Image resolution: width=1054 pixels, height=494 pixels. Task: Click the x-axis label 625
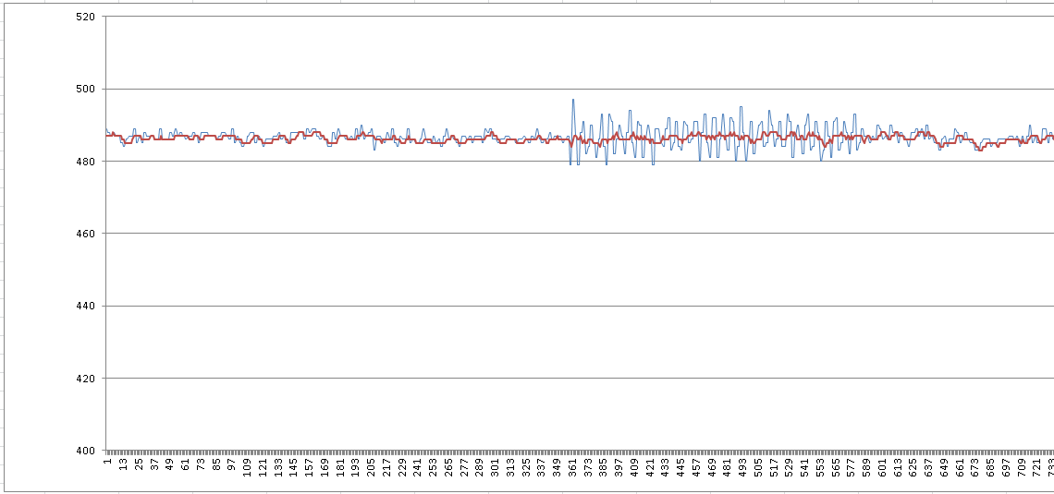pos(913,466)
